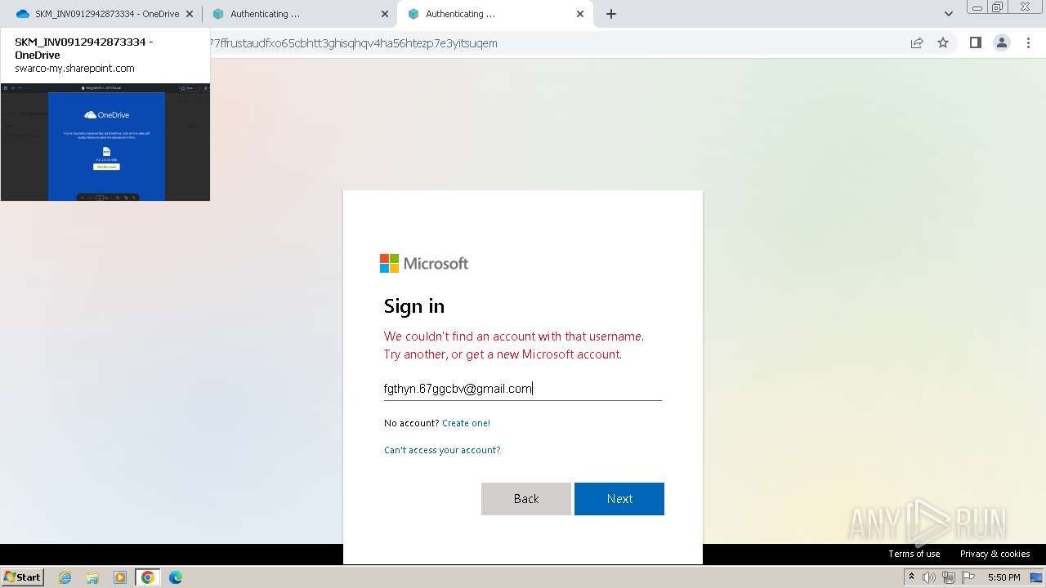Open Privacy & cookies link
This screenshot has width=1046, height=588.
[x=995, y=554]
